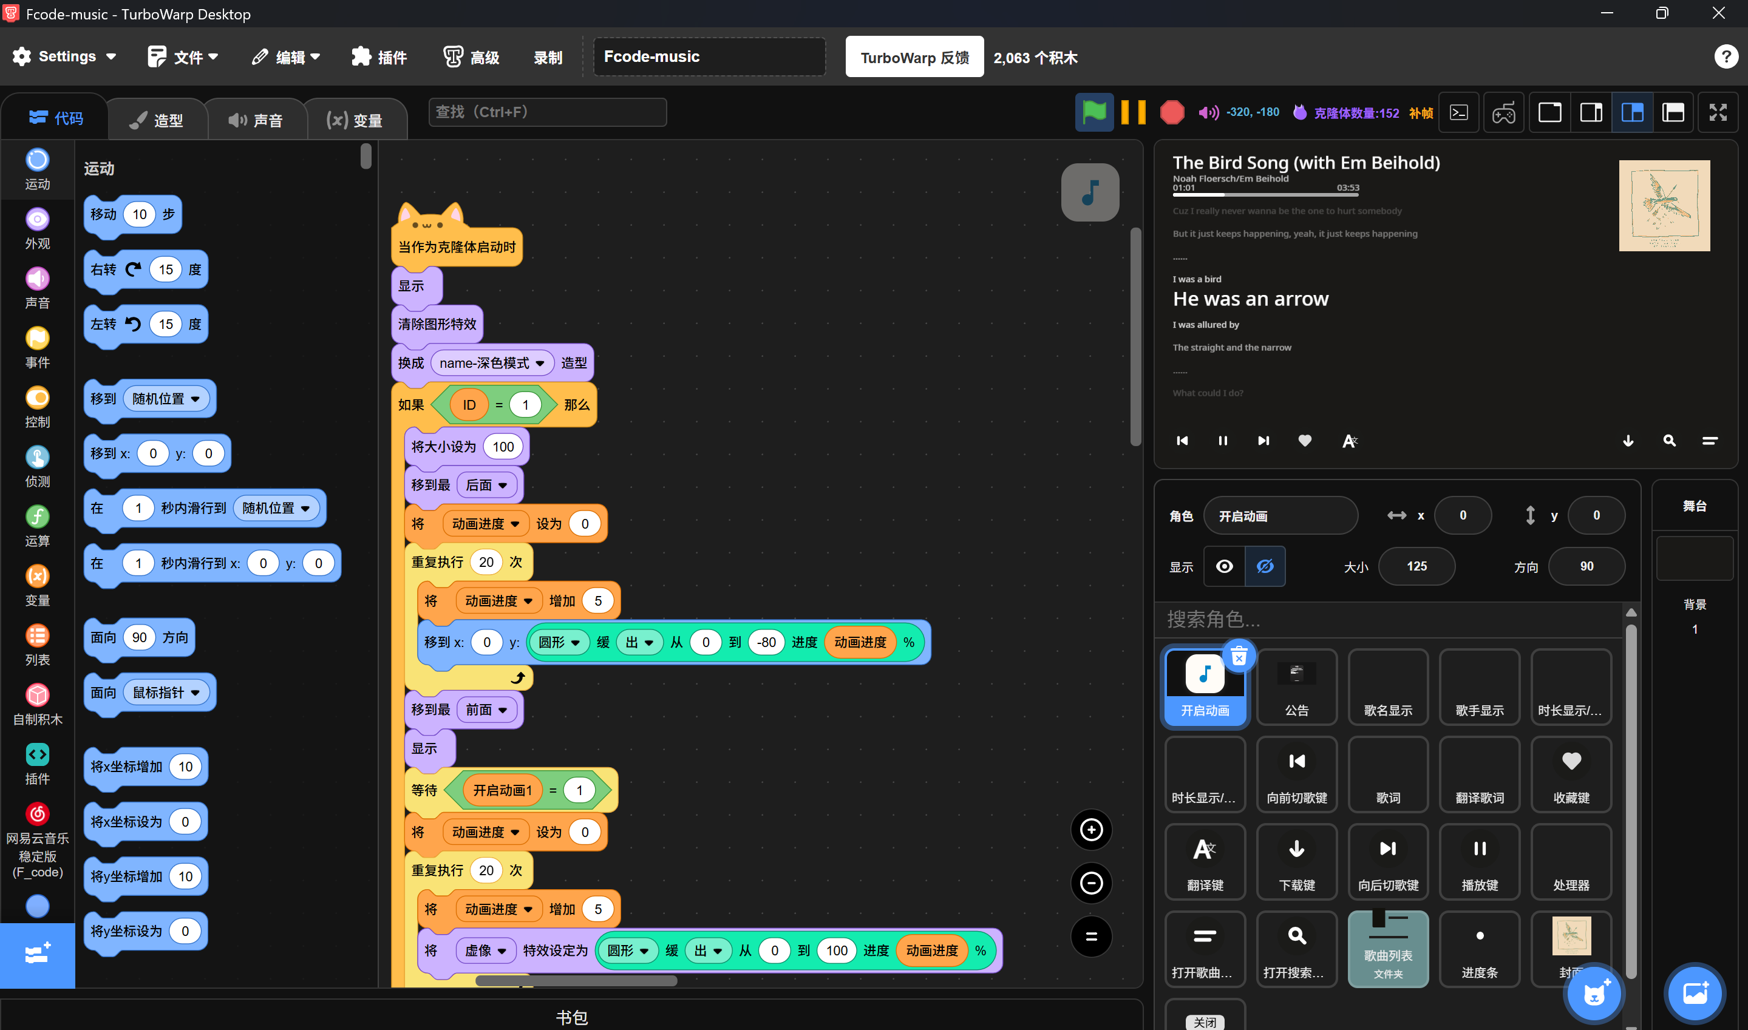Open the 高级 advanced menu
Viewport: 1748px width, 1030px height.
472,57
